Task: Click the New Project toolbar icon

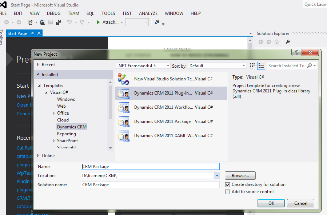Action: pyautogui.click(x=30, y=22)
